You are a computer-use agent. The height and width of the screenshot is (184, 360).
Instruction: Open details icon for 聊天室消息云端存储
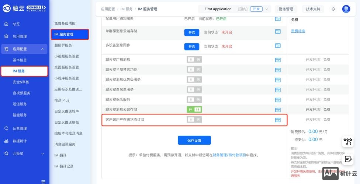tap(278, 110)
